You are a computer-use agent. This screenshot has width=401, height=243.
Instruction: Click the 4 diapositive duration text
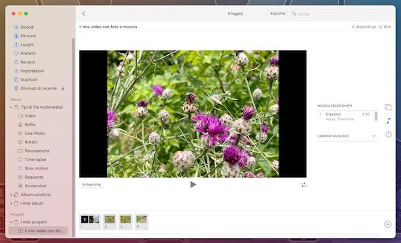pyautogui.click(x=371, y=27)
